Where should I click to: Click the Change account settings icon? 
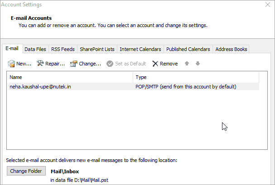click(73, 64)
